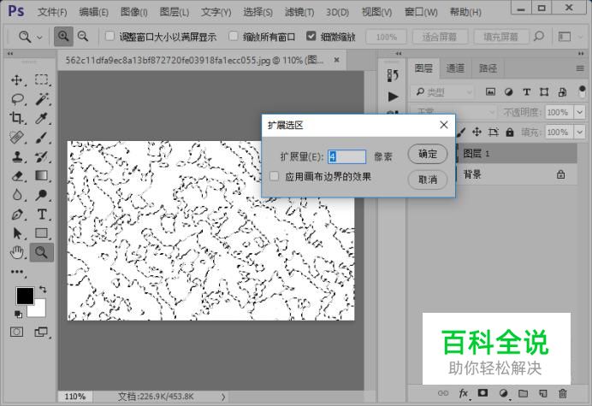Open the layers panel menu

pyautogui.click(x=580, y=68)
